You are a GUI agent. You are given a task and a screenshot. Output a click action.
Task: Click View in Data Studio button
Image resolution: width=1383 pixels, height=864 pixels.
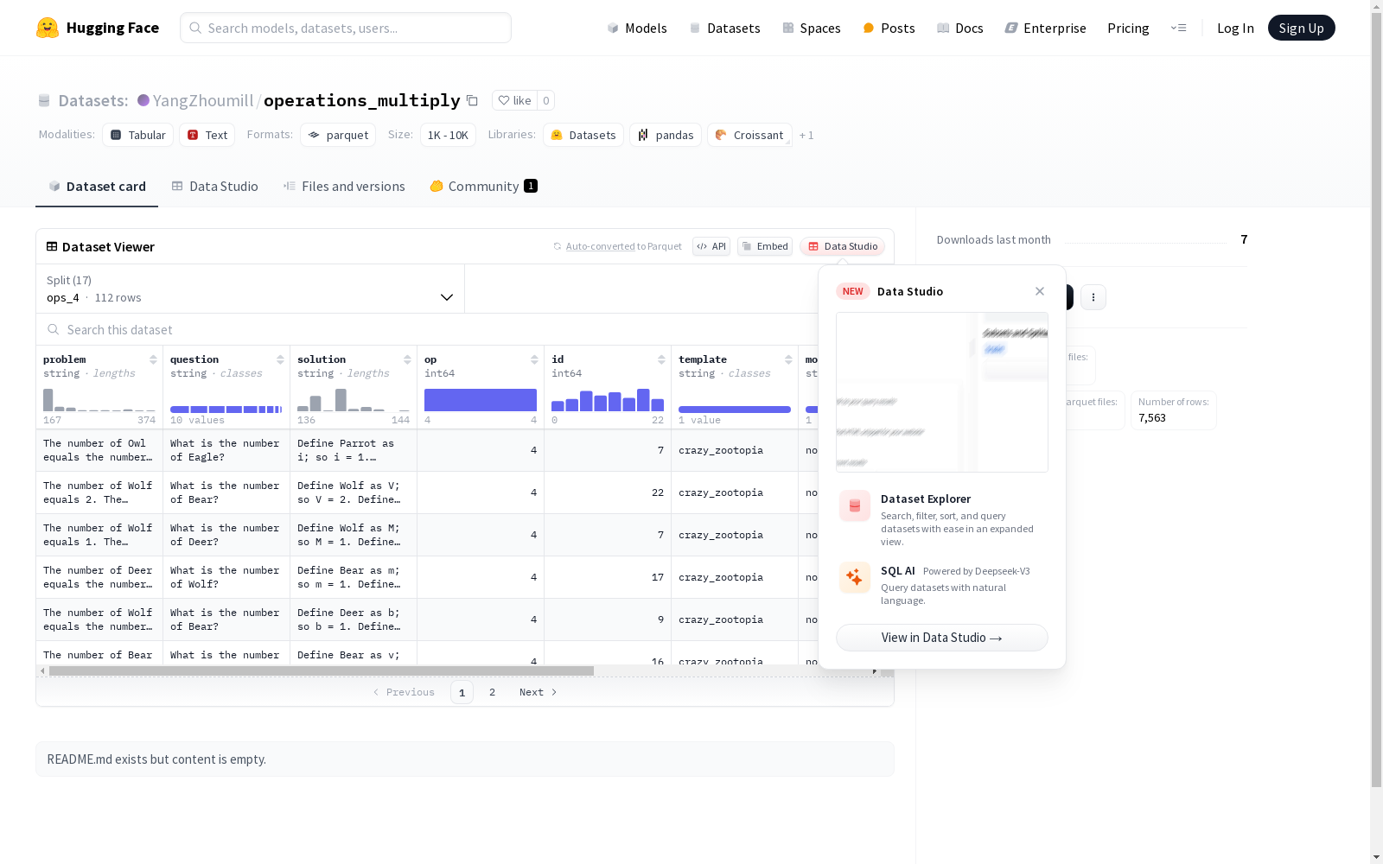(942, 638)
